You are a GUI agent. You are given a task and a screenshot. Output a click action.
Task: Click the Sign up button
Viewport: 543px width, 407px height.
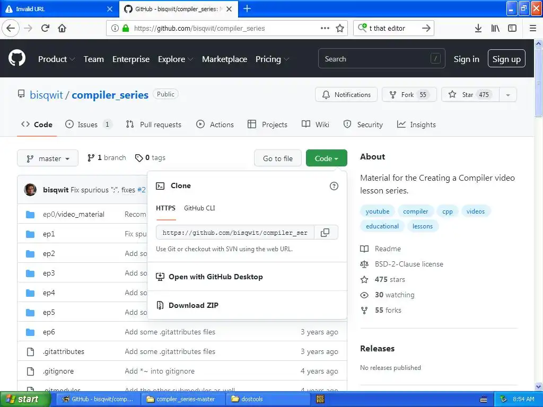click(506, 58)
